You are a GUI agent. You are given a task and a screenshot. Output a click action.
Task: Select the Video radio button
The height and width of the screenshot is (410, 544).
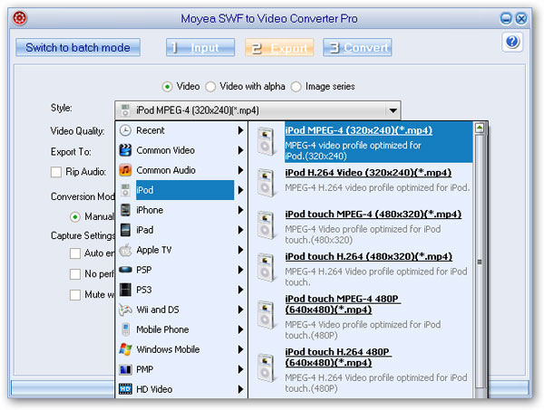coord(167,87)
